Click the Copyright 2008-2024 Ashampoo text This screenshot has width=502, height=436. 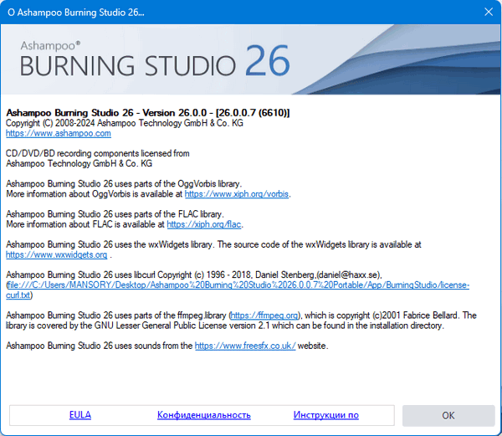[125, 123]
